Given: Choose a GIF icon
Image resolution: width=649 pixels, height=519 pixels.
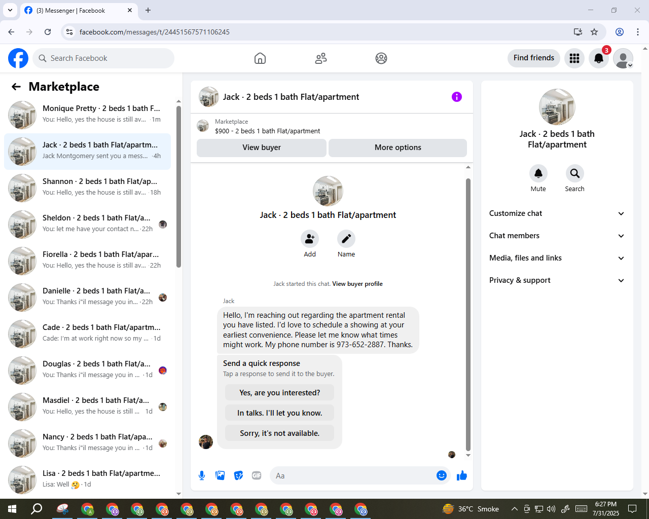Looking at the screenshot, I should pos(257,475).
